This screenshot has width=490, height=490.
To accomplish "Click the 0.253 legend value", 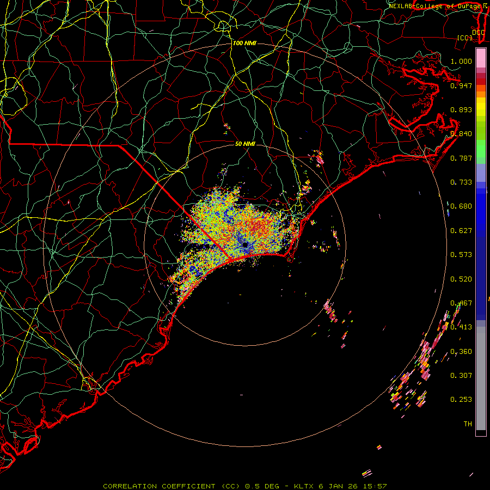I will click(461, 400).
